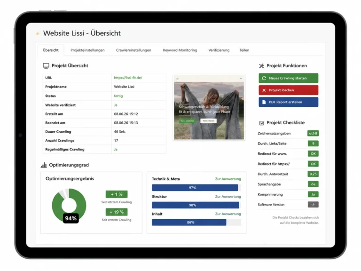Click the Beendet am value 08.06.26 15:13

pyautogui.click(x=126, y=123)
